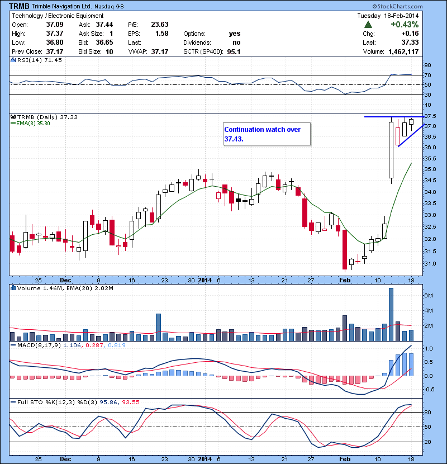447x464 pixels.
Task: Click the MACD(8,17,9) panel label
Action: [x=39, y=345]
